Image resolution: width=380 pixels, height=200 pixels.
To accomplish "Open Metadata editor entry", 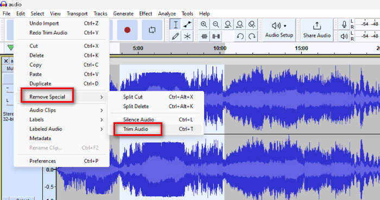I will [62, 139].
